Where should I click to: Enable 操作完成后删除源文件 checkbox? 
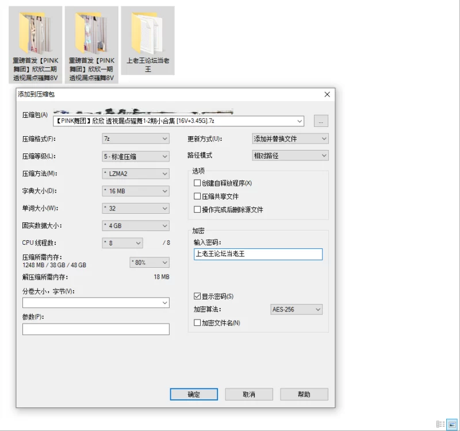(197, 209)
